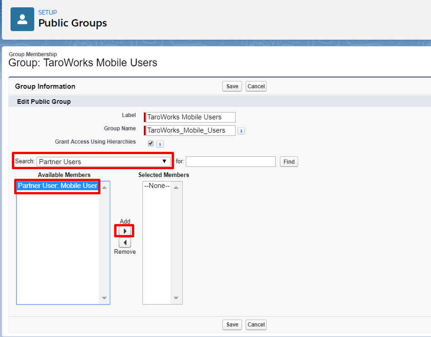Click the 'Edit Public Group' section header
The height and width of the screenshot is (337, 431).
(x=44, y=102)
